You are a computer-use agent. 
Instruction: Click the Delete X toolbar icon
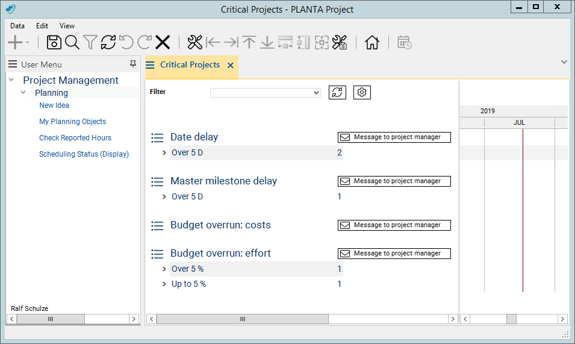163,42
